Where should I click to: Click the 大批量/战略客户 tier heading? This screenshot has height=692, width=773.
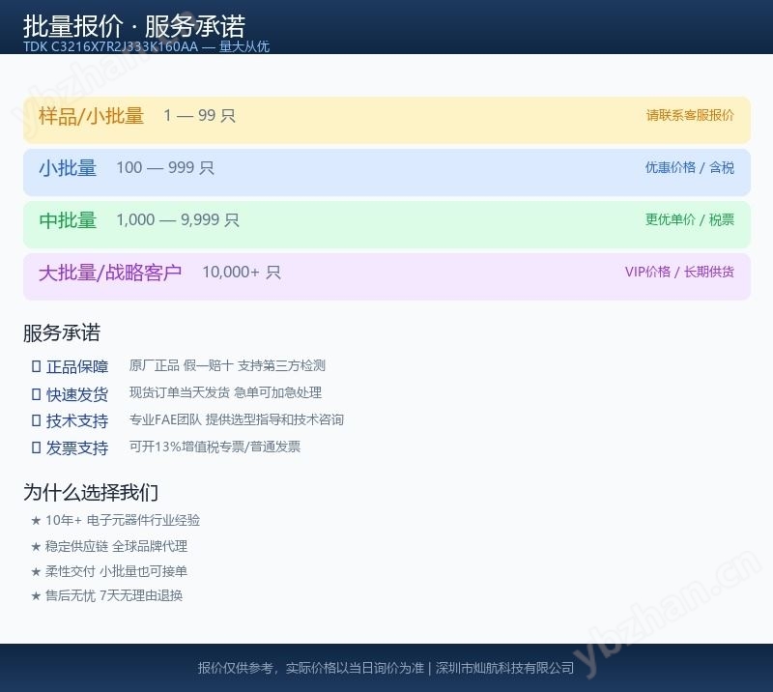(x=110, y=273)
